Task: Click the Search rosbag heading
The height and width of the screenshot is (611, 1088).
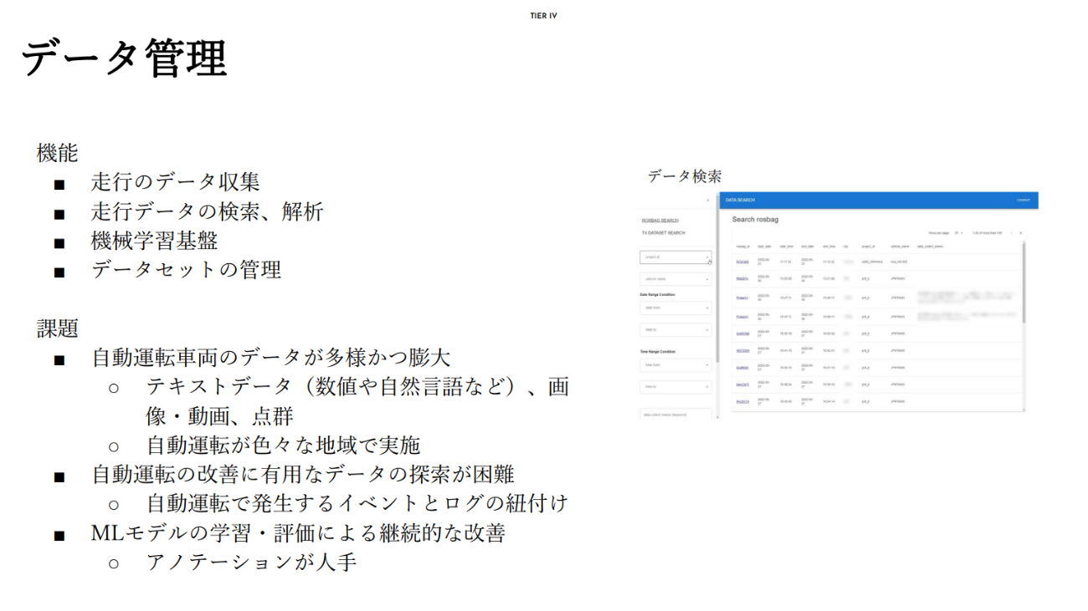Action: click(755, 219)
